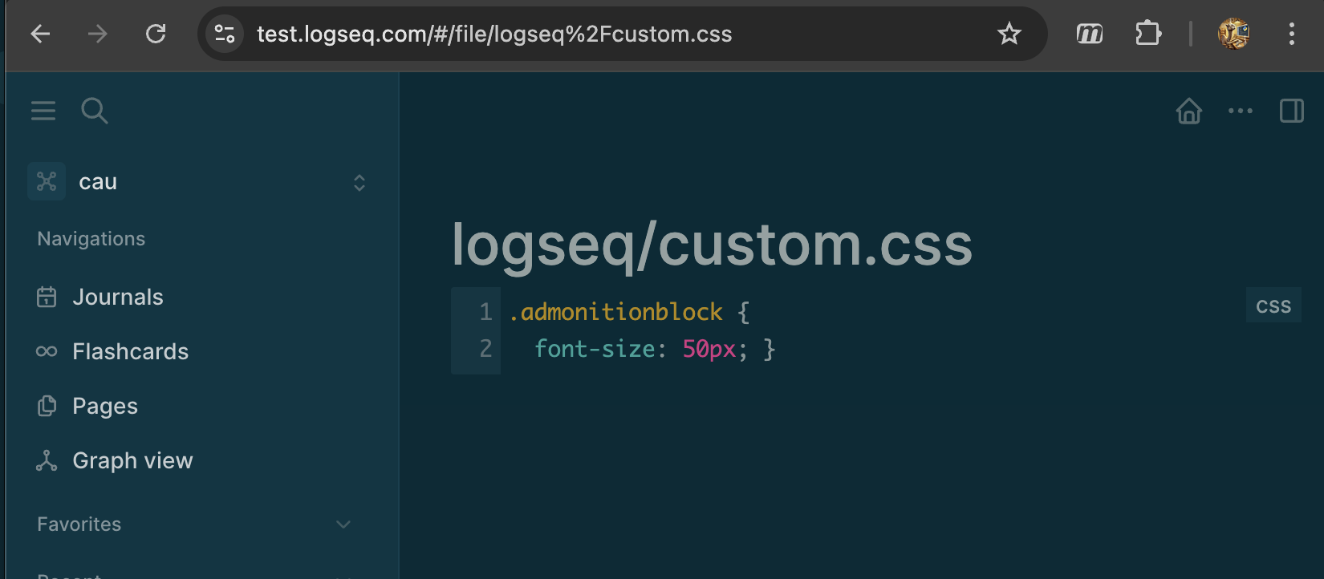Open Graph view
Screen dimensions: 1324x579
click(x=132, y=461)
